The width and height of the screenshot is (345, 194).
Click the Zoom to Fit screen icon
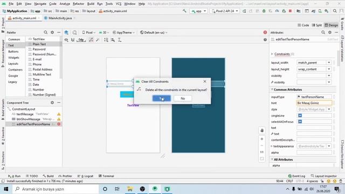pos(262,158)
